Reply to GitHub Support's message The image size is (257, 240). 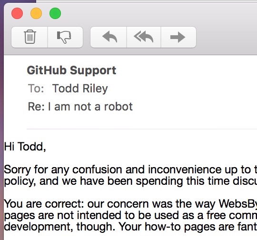[x=109, y=37]
